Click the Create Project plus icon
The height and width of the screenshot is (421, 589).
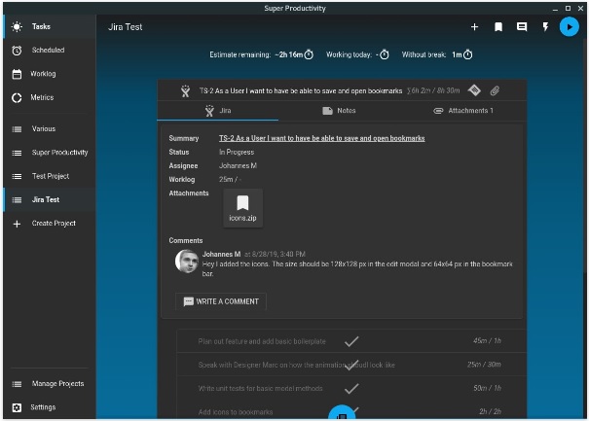click(17, 224)
